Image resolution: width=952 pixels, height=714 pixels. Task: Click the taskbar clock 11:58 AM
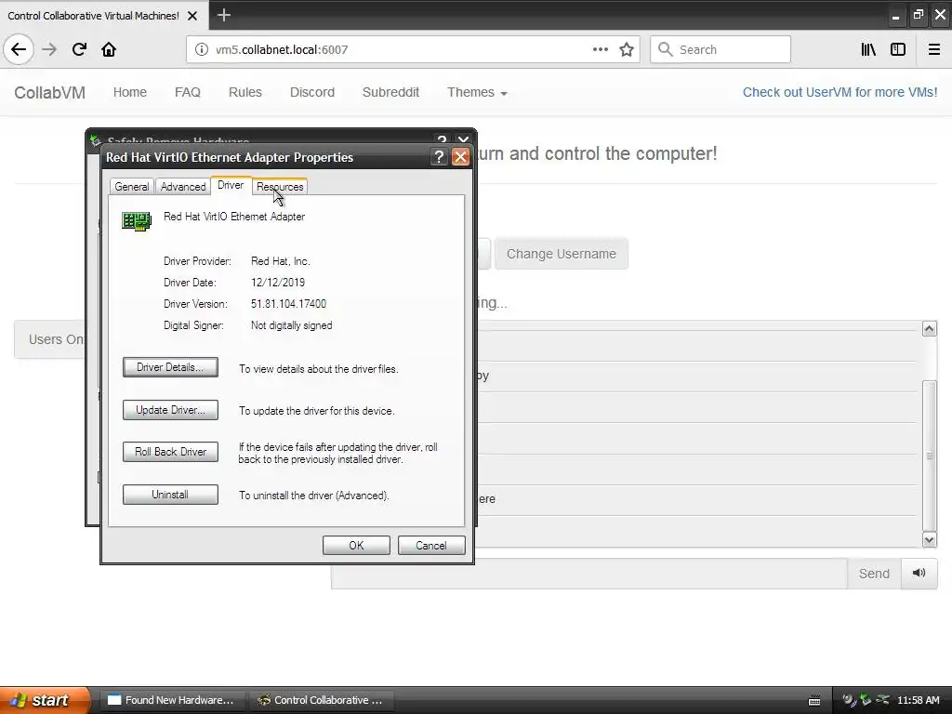click(918, 700)
